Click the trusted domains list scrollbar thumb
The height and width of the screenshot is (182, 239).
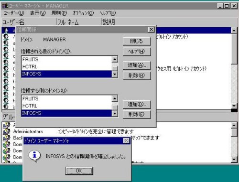click(115, 68)
